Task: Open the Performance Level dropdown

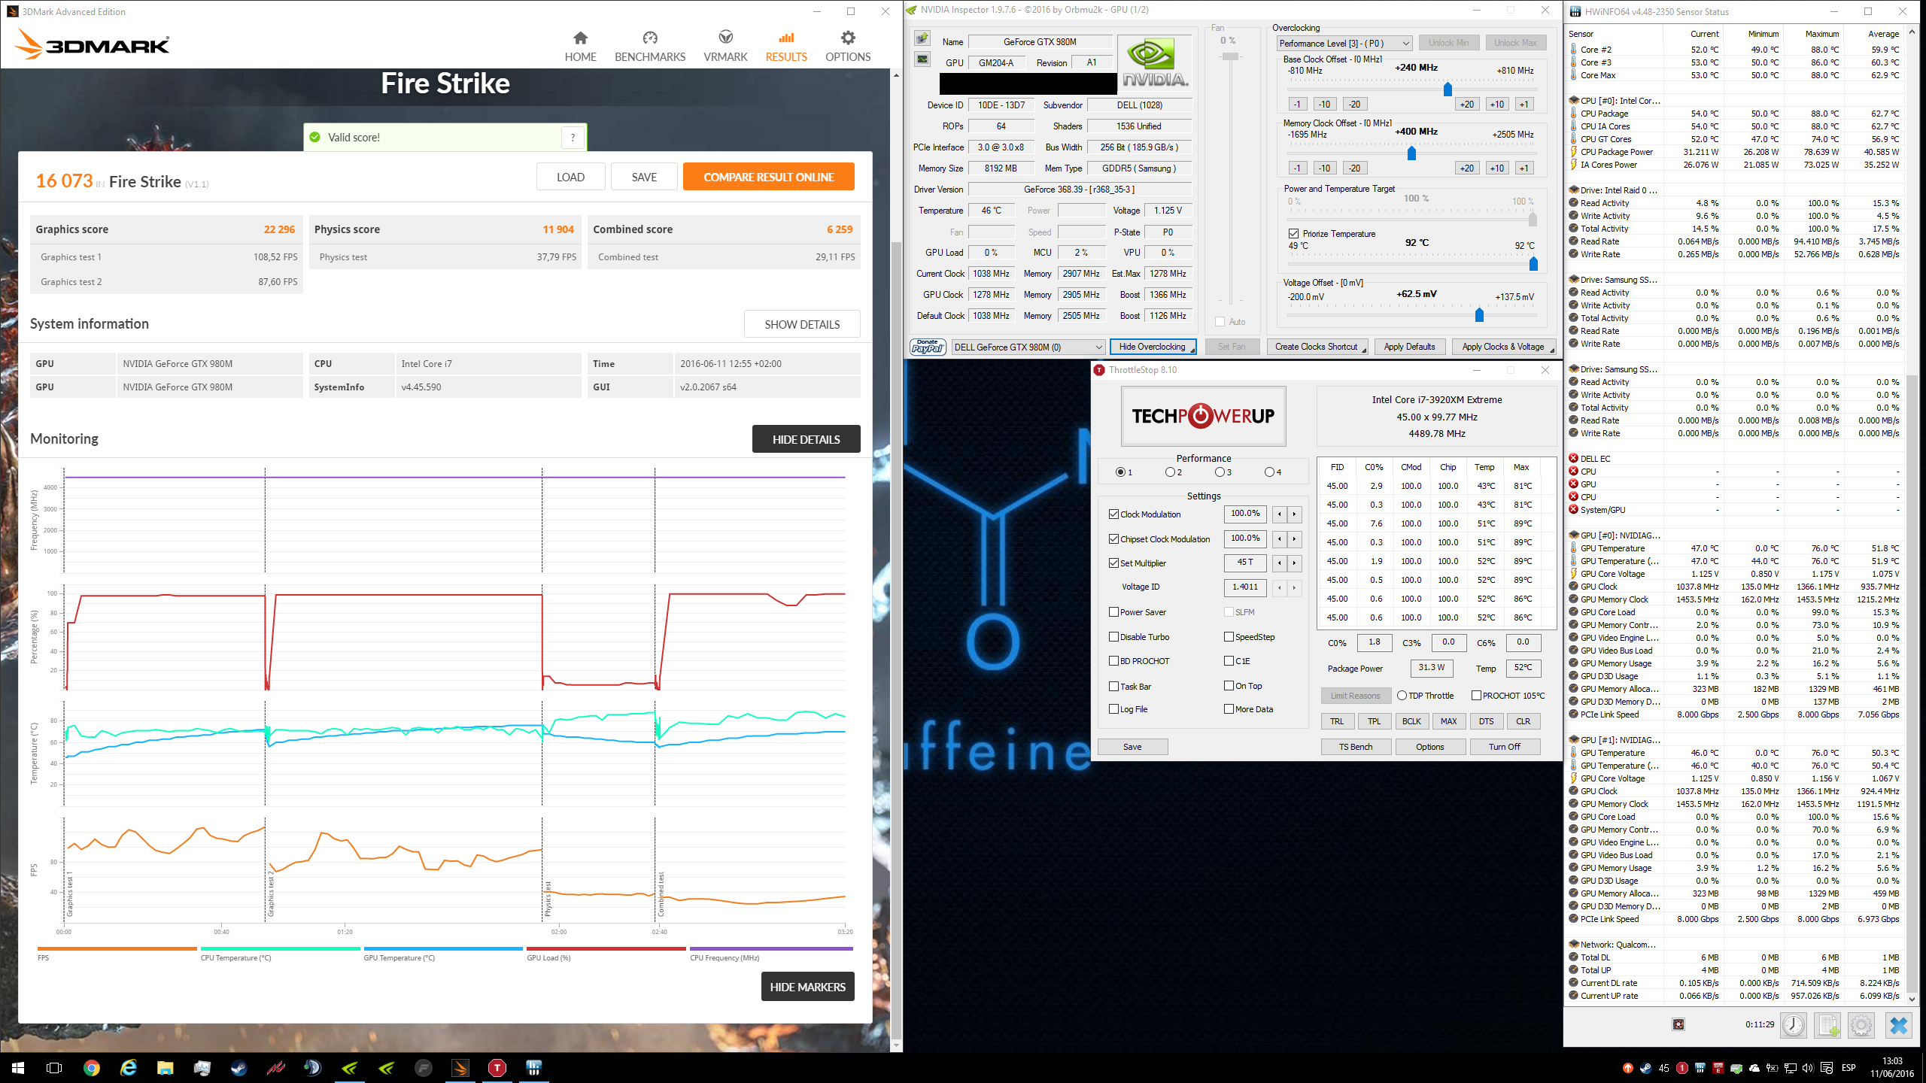Action: pos(1344,44)
